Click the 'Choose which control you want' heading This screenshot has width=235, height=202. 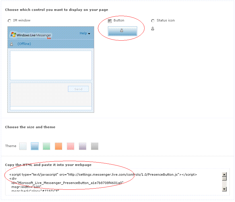tap(57, 10)
